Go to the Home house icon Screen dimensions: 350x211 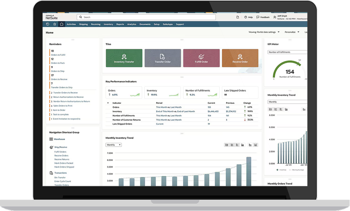(x=61, y=24)
